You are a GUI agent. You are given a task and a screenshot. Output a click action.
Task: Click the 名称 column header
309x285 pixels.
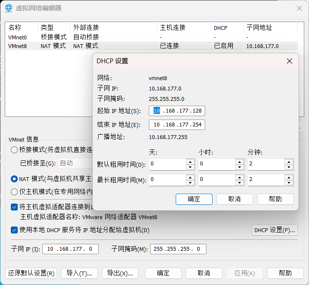pos(22,28)
